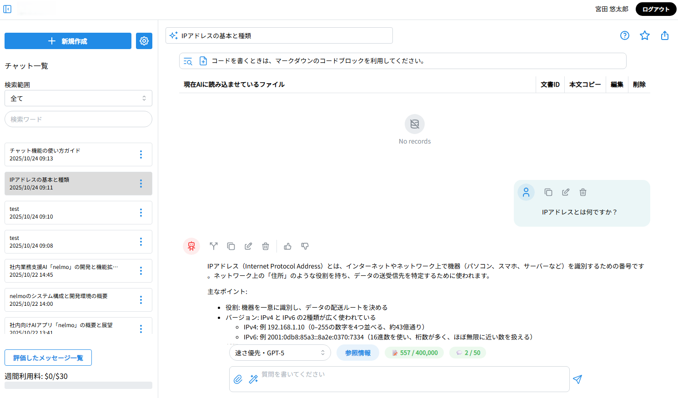Click the attach file paperclip icon
The image size is (678, 398).
(238, 379)
